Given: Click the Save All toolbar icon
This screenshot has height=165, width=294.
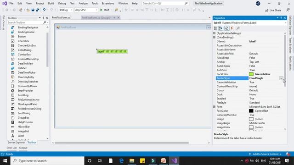Looking at the screenshot, I should click(x=38, y=10).
